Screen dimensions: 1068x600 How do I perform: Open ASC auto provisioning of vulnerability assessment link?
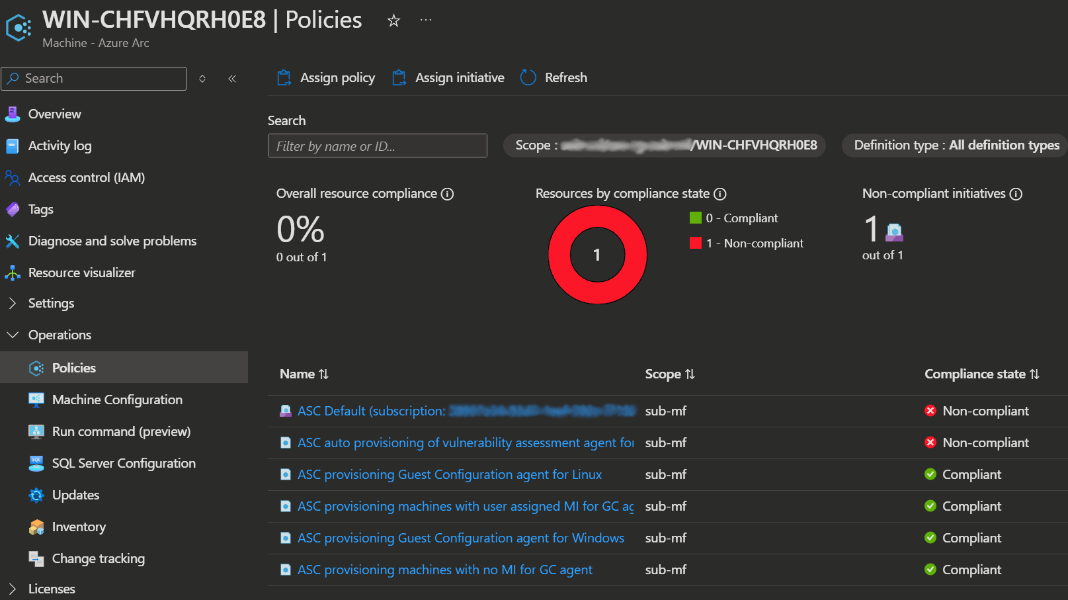[x=466, y=443]
